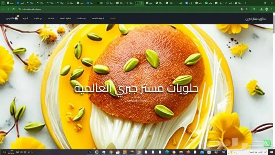The image size is (275, 155).
Task: Switch to the 'geo' browser tab
Action: point(10,3)
